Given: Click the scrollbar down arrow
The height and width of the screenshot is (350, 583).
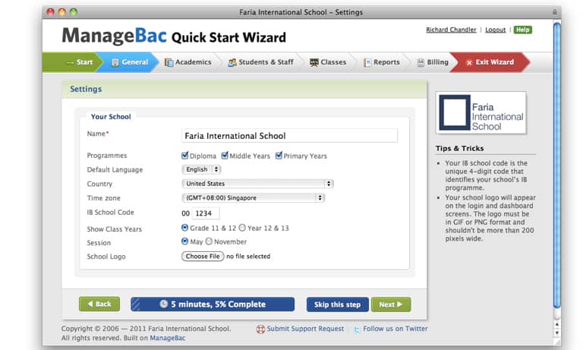Looking at the screenshot, I should pos(556,333).
